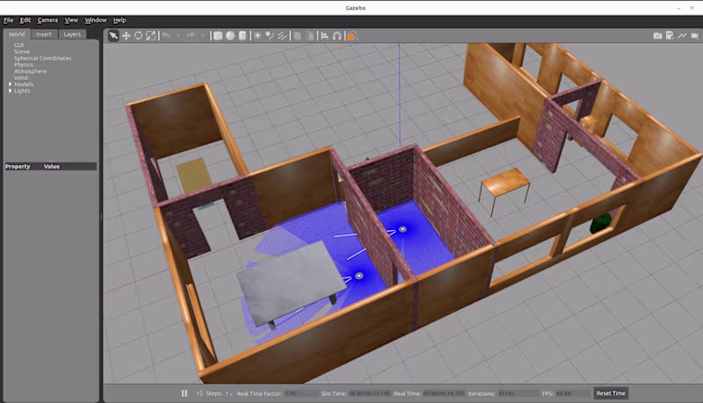
Task: Switch to the World tab
Action: click(17, 34)
